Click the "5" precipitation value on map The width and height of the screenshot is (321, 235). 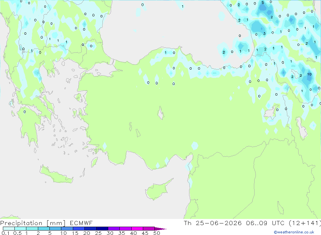[x=263, y=3]
